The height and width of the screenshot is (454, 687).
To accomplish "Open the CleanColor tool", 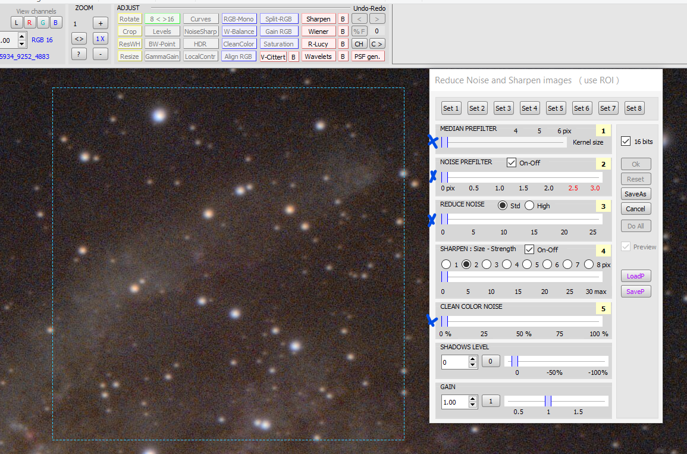I will [239, 44].
